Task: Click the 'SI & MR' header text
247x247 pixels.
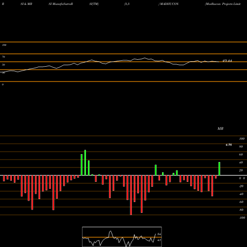Action: [x=26, y=4]
